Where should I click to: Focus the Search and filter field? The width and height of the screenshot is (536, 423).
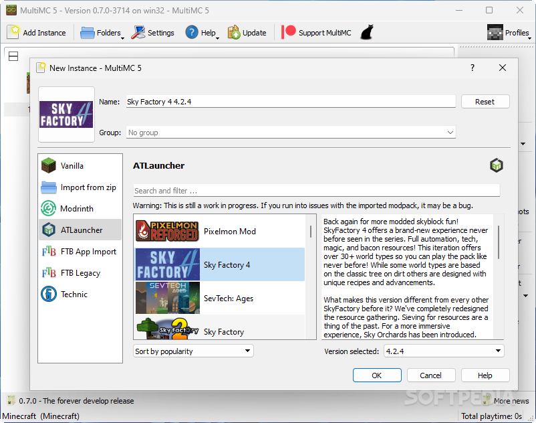coord(317,191)
